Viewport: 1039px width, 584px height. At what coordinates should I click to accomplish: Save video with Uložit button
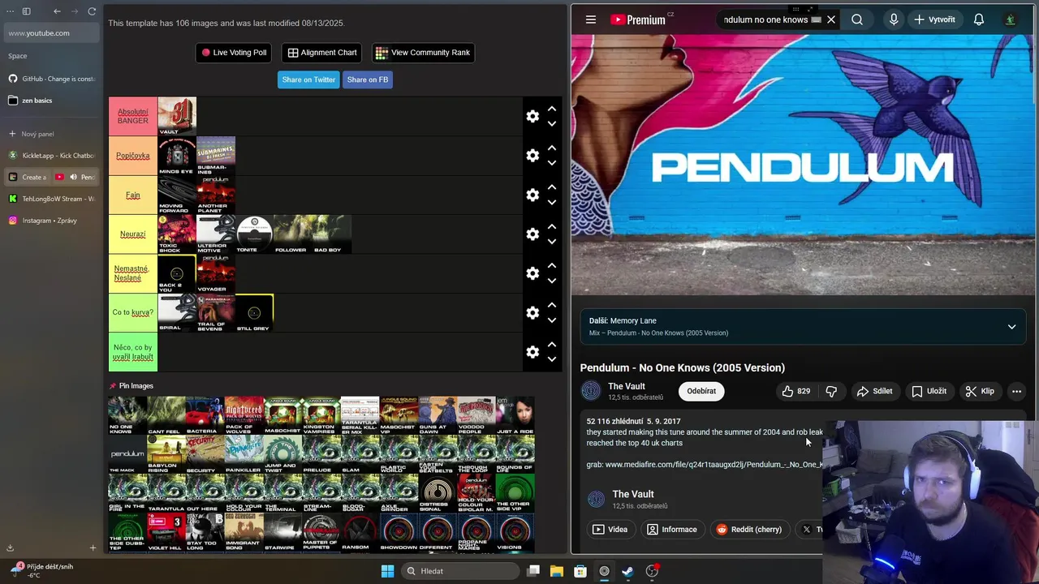(929, 391)
